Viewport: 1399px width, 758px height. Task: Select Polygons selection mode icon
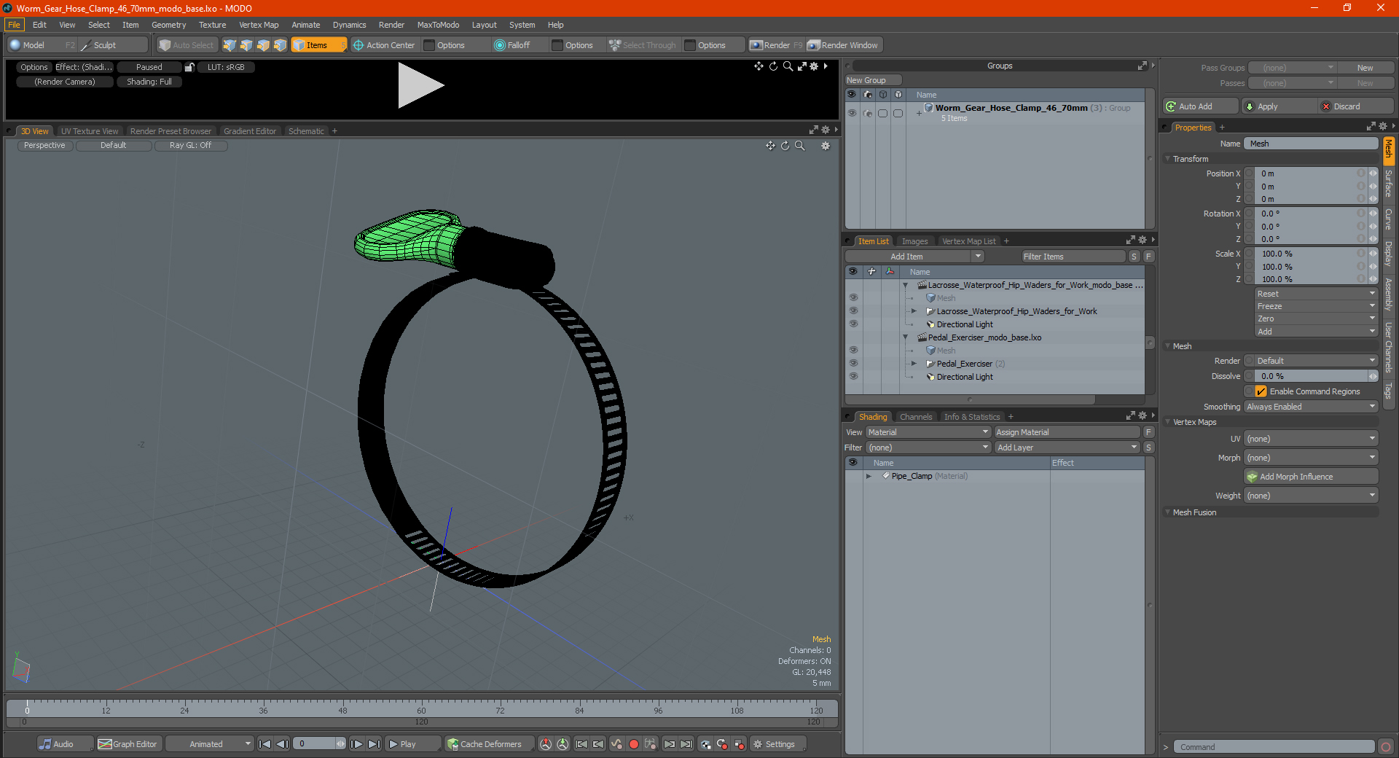263,45
